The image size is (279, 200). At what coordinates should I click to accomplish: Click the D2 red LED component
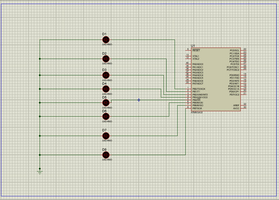click(x=106, y=59)
